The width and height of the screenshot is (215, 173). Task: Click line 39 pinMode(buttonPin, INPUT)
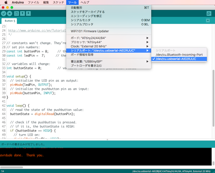[33, 93]
